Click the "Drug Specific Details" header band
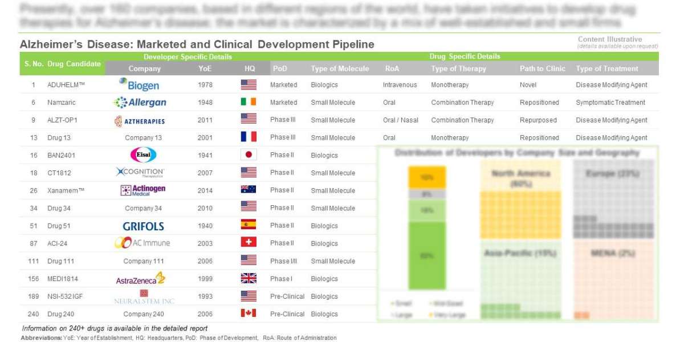 (x=465, y=56)
